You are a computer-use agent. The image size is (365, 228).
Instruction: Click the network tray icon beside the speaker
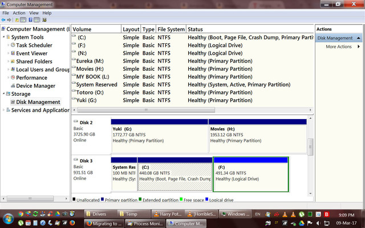[x=326, y=223]
